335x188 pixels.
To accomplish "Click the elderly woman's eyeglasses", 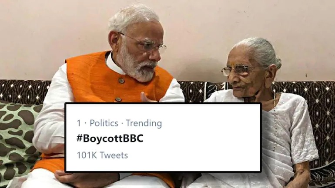I will coord(237,70).
